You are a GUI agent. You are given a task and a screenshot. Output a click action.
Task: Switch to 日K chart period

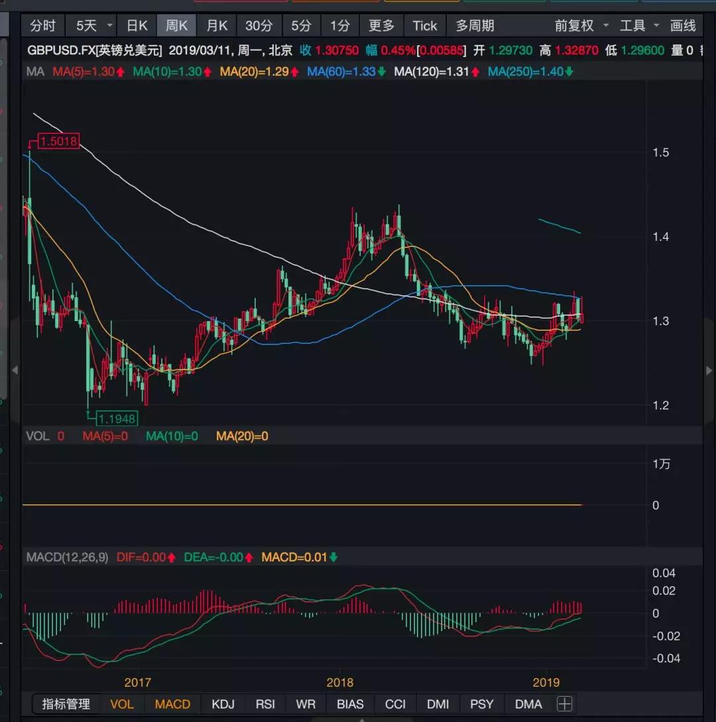point(137,26)
